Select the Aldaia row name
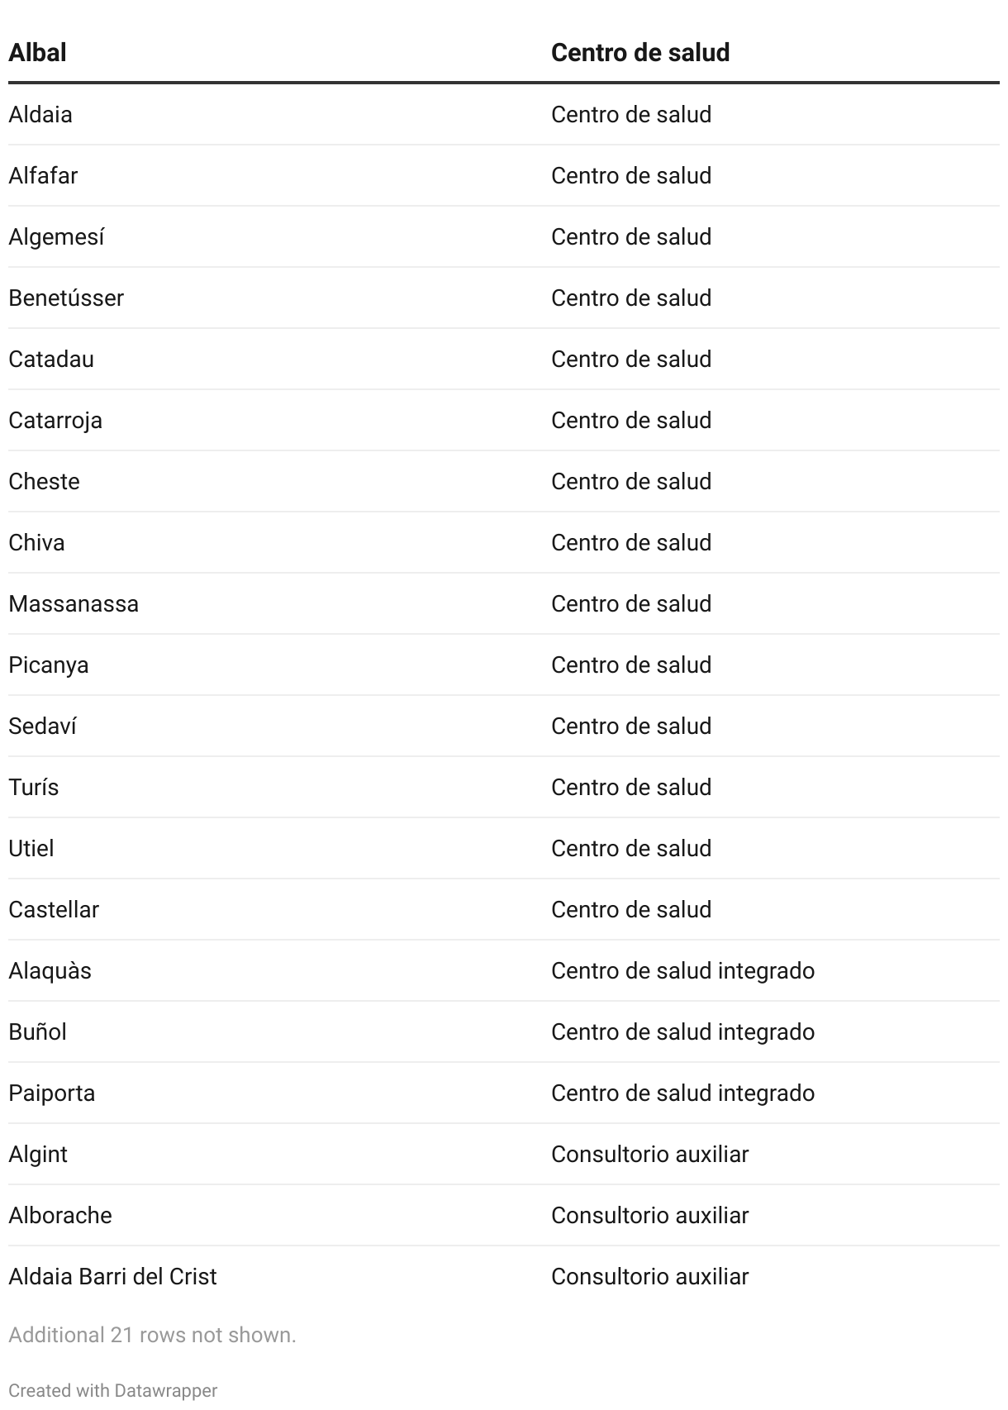1008x1410 pixels. (x=40, y=114)
